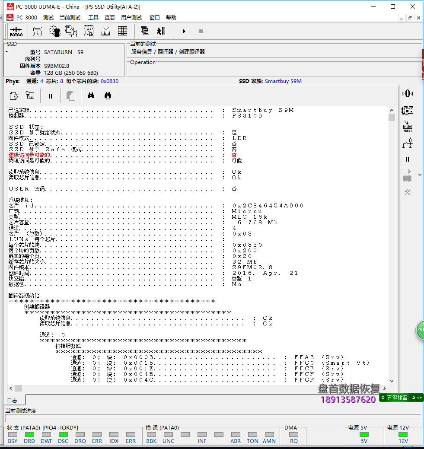Click the 当前测试进度 progress bar
This screenshot has width=424, height=449.
pyautogui.click(x=212, y=418)
